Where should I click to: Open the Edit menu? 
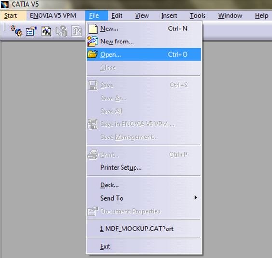point(117,16)
